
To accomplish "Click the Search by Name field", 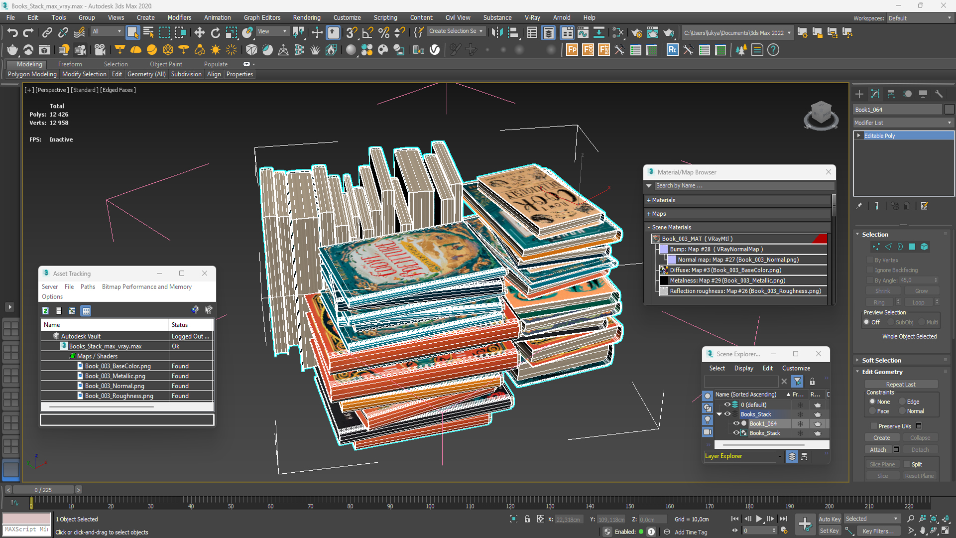I will point(744,186).
